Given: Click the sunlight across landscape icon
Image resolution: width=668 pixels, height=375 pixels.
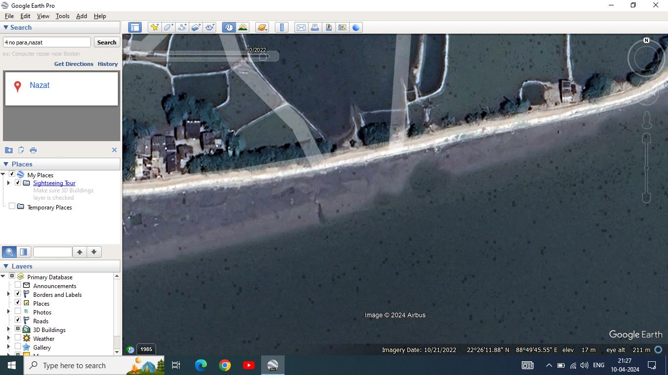Looking at the screenshot, I should click(x=243, y=27).
